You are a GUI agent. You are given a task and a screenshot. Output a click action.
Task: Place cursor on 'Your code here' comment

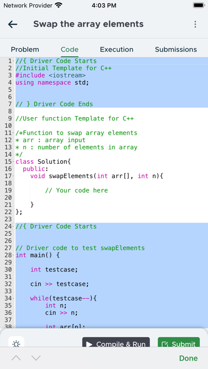pos(76,190)
